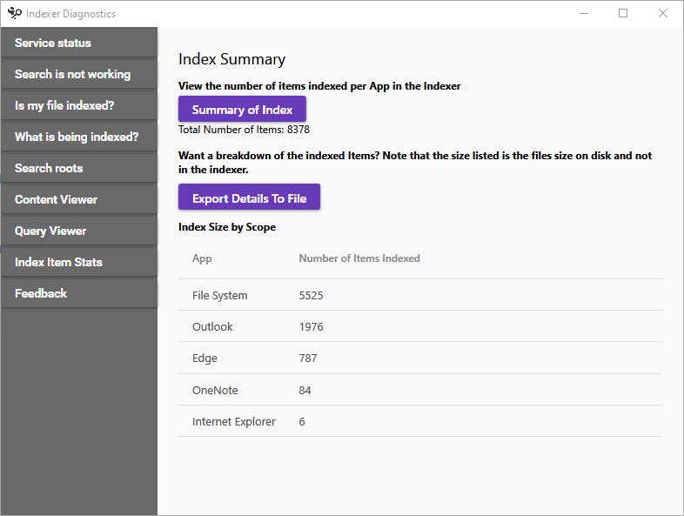Select the Query Viewer tab

tap(78, 231)
